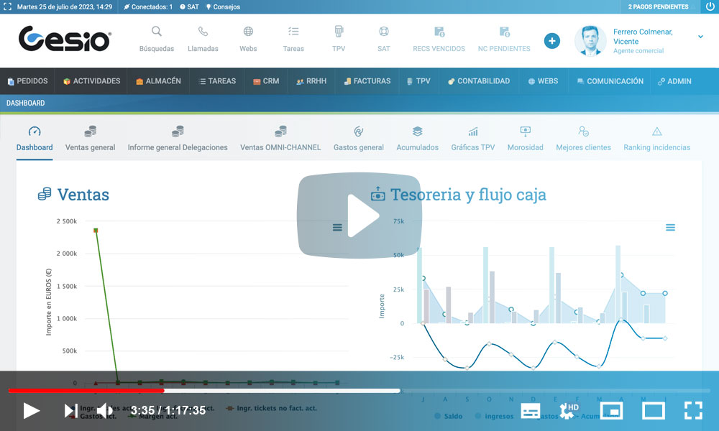
Task: Open the WEBS menu in navigation bar
Action: click(x=543, y=81)
